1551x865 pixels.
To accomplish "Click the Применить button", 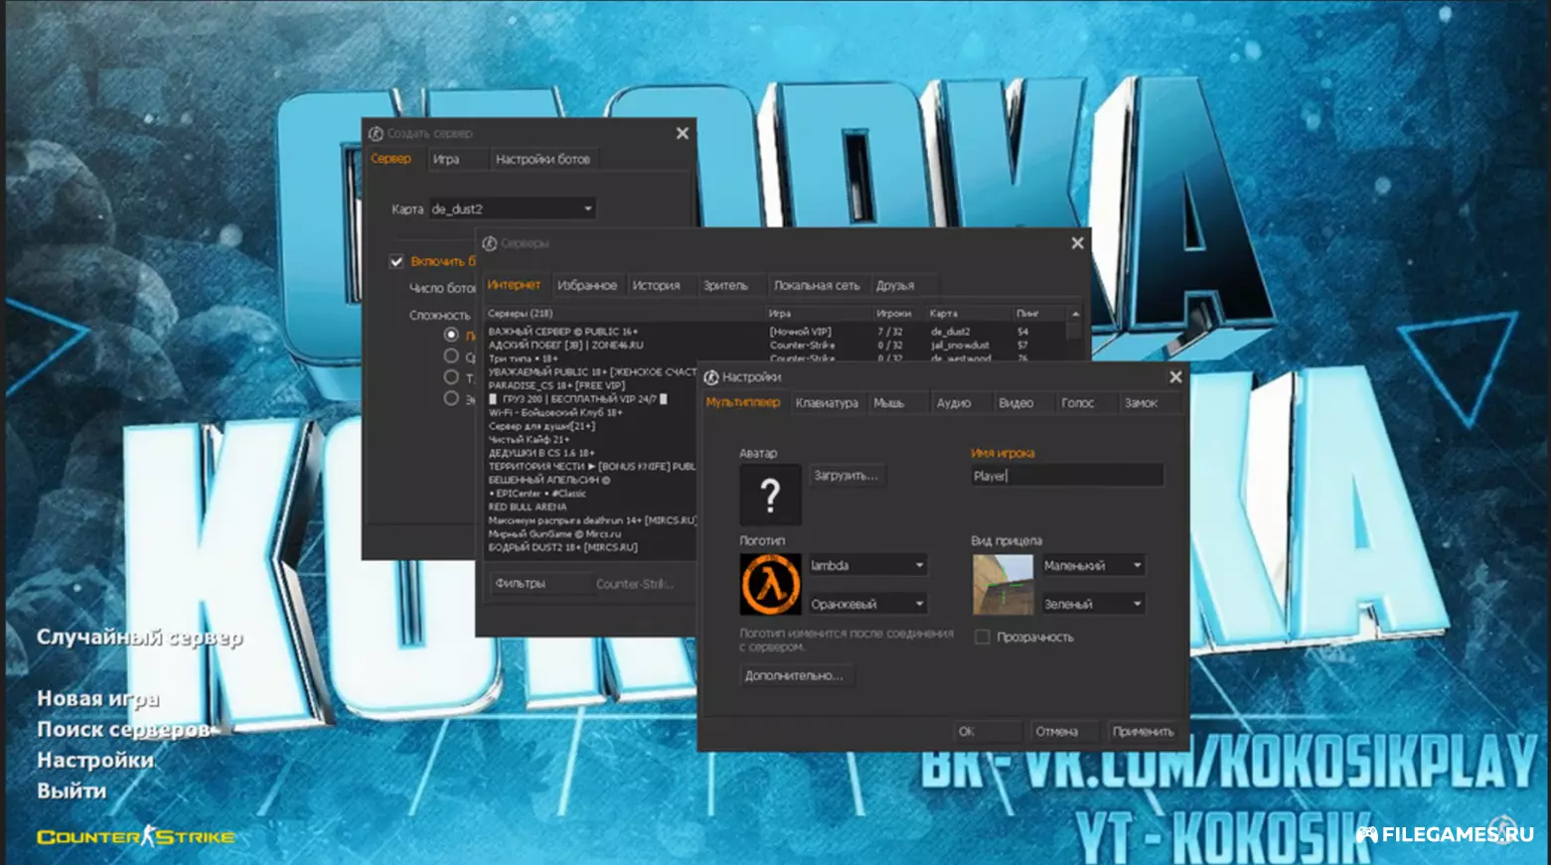I will 1143,732.
